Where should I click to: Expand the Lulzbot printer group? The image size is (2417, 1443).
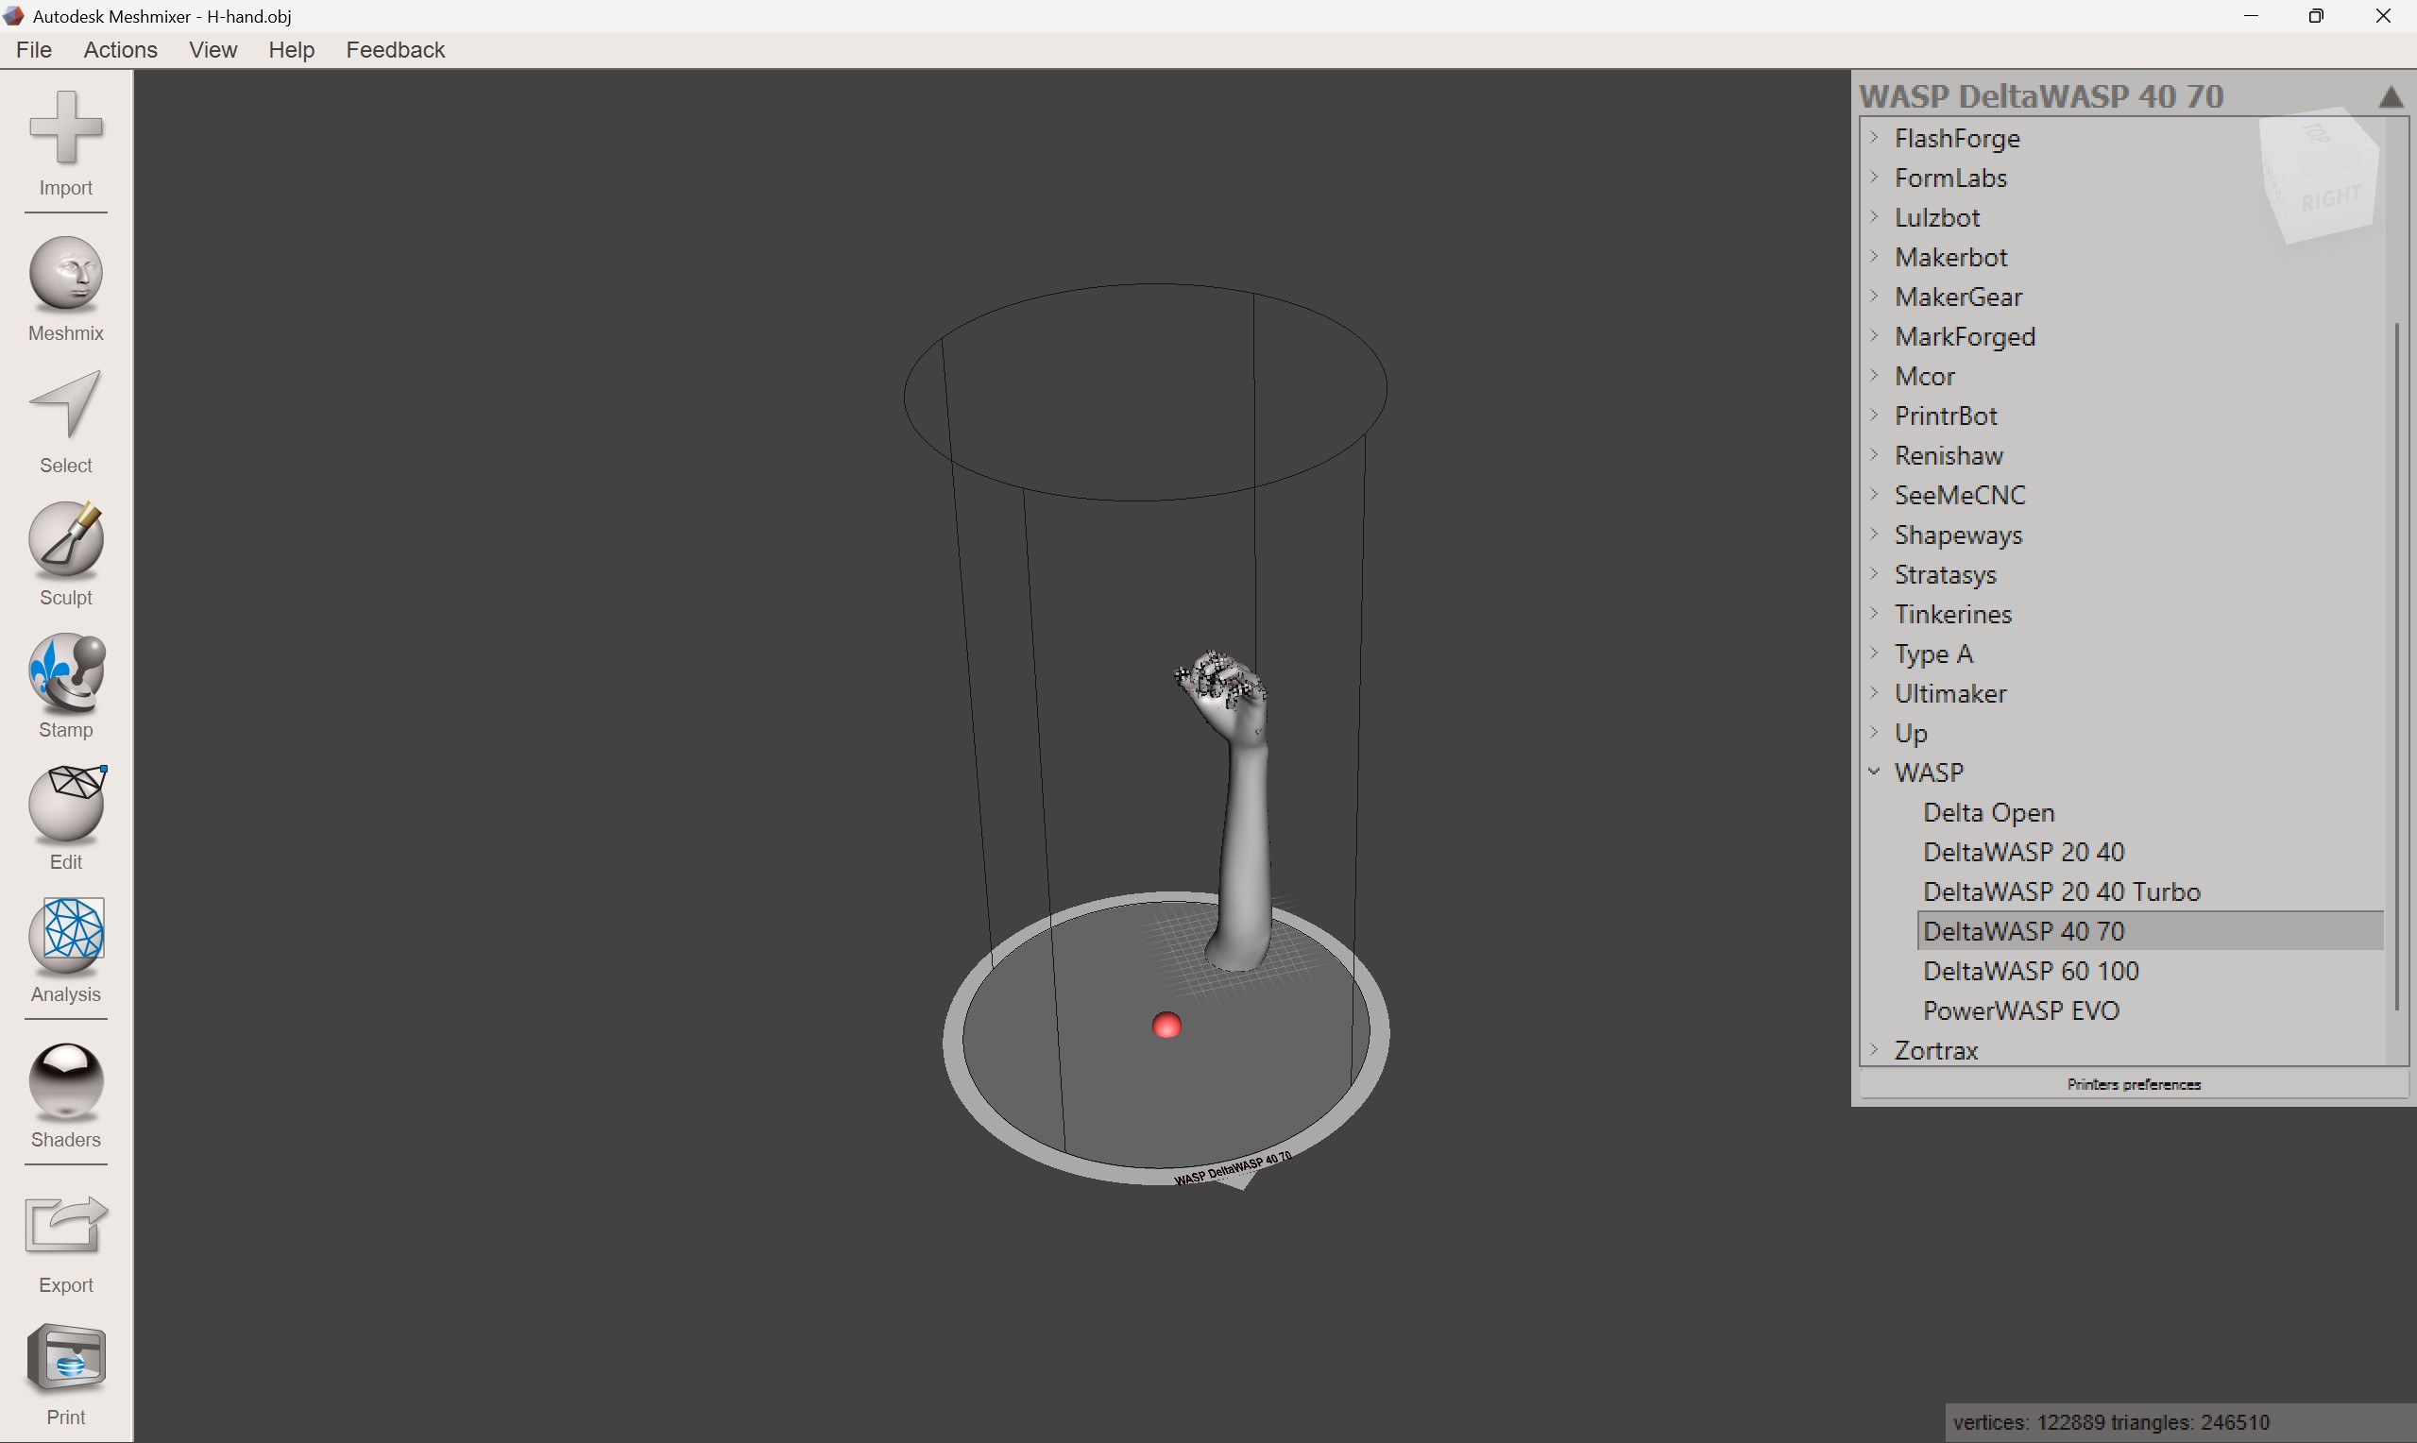1875,217
